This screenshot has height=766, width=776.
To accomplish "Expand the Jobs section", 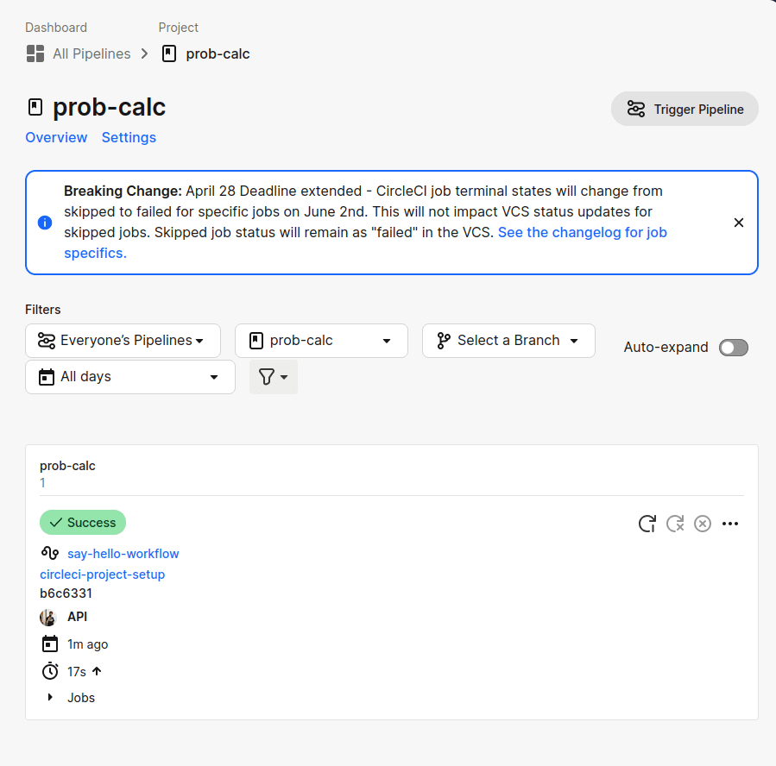I will 71,697.
